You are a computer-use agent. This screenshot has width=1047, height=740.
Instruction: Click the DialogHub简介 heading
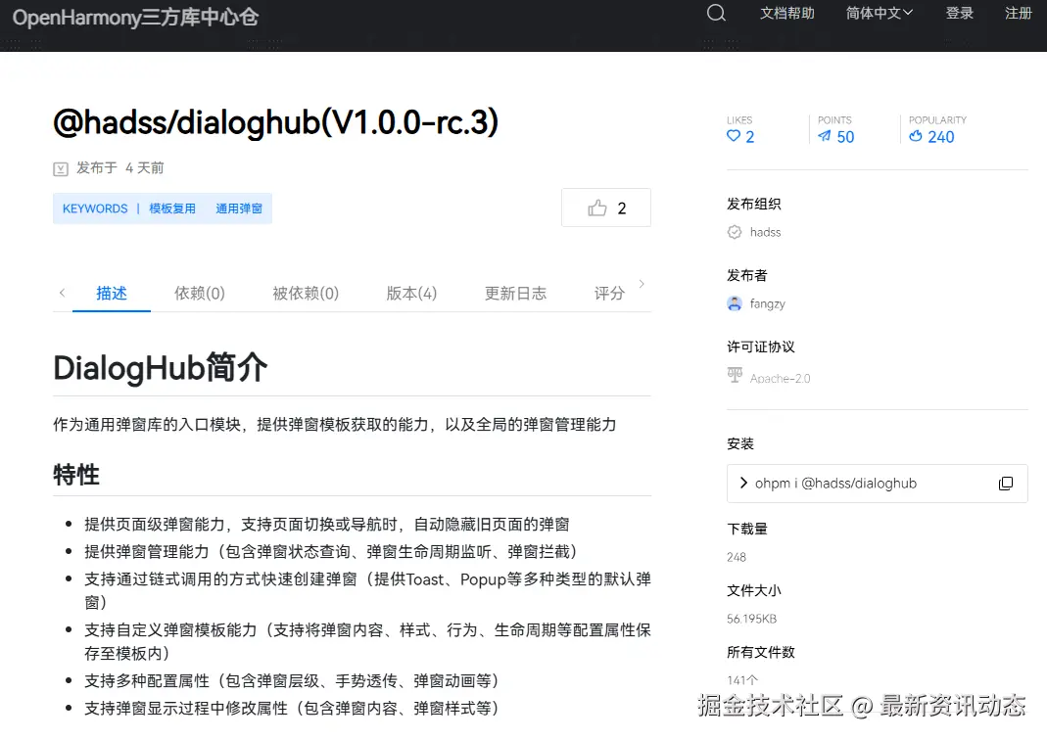(161, 368)
